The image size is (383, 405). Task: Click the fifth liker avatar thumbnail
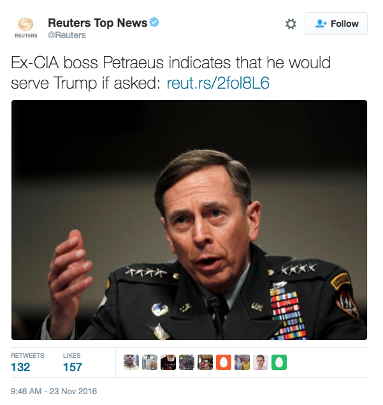(205, 362)
